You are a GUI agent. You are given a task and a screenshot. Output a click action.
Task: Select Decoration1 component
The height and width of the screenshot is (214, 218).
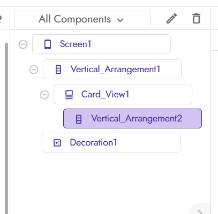111,143
